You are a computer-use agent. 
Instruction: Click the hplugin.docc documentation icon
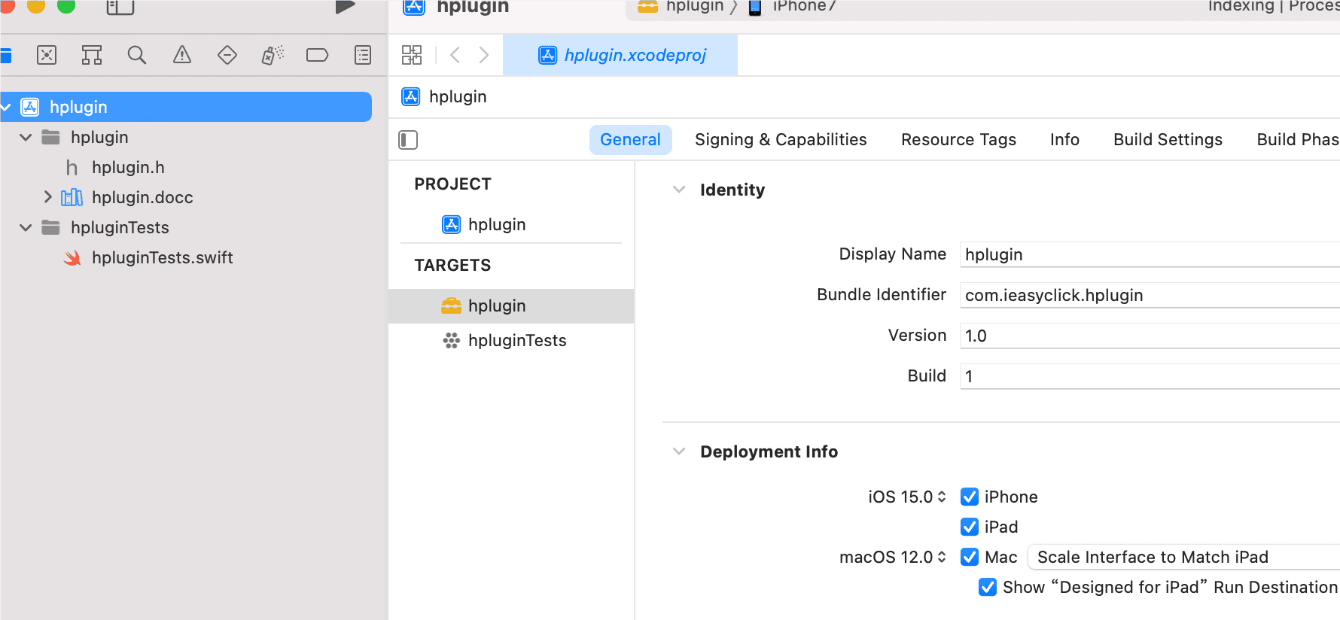tap(72, 197)
